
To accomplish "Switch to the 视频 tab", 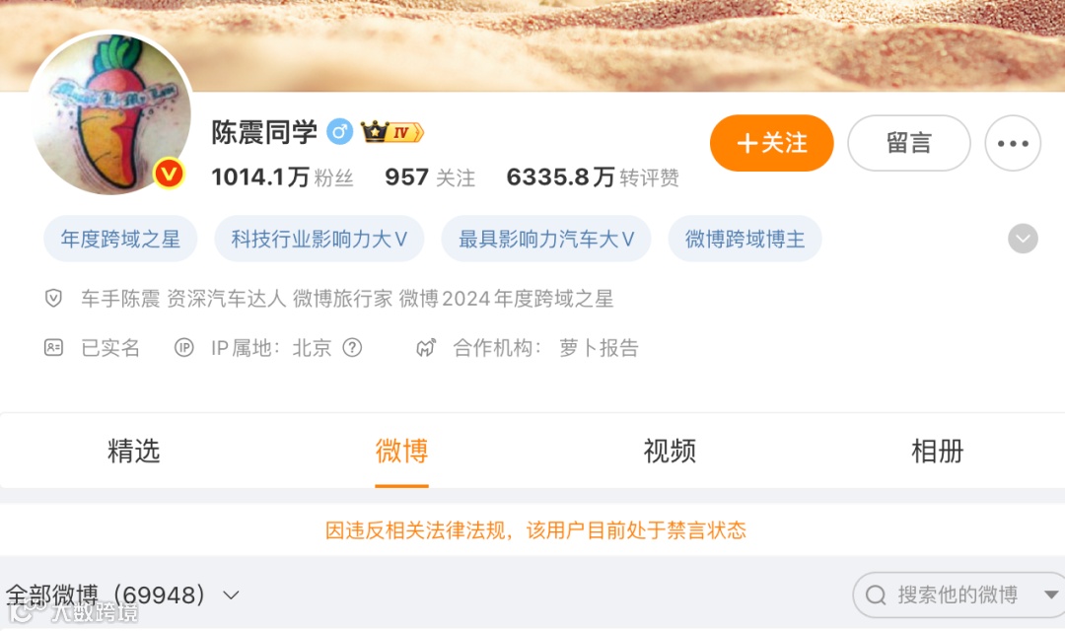I will coord(670,451).
